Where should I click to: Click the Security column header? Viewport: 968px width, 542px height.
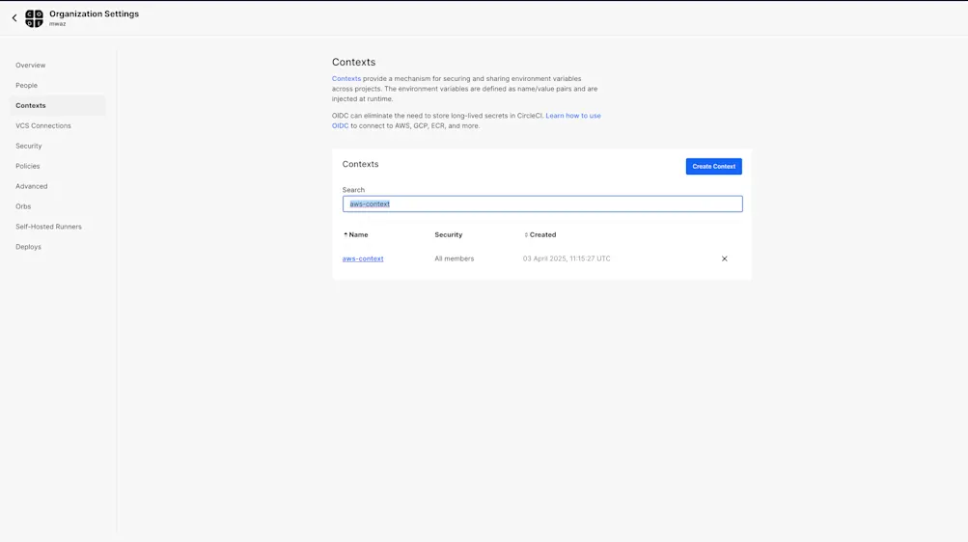point(448,235)
